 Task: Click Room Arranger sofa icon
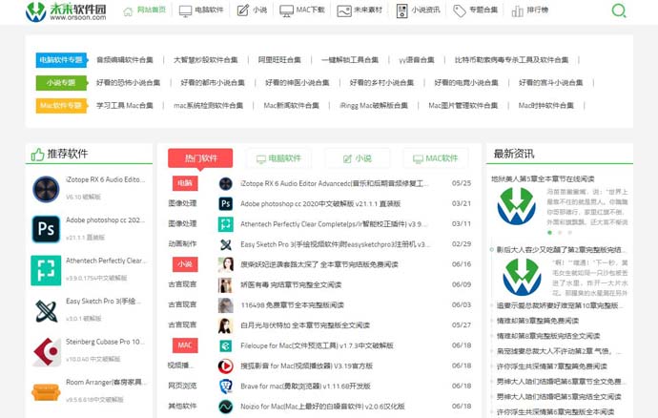coord(46,392)
